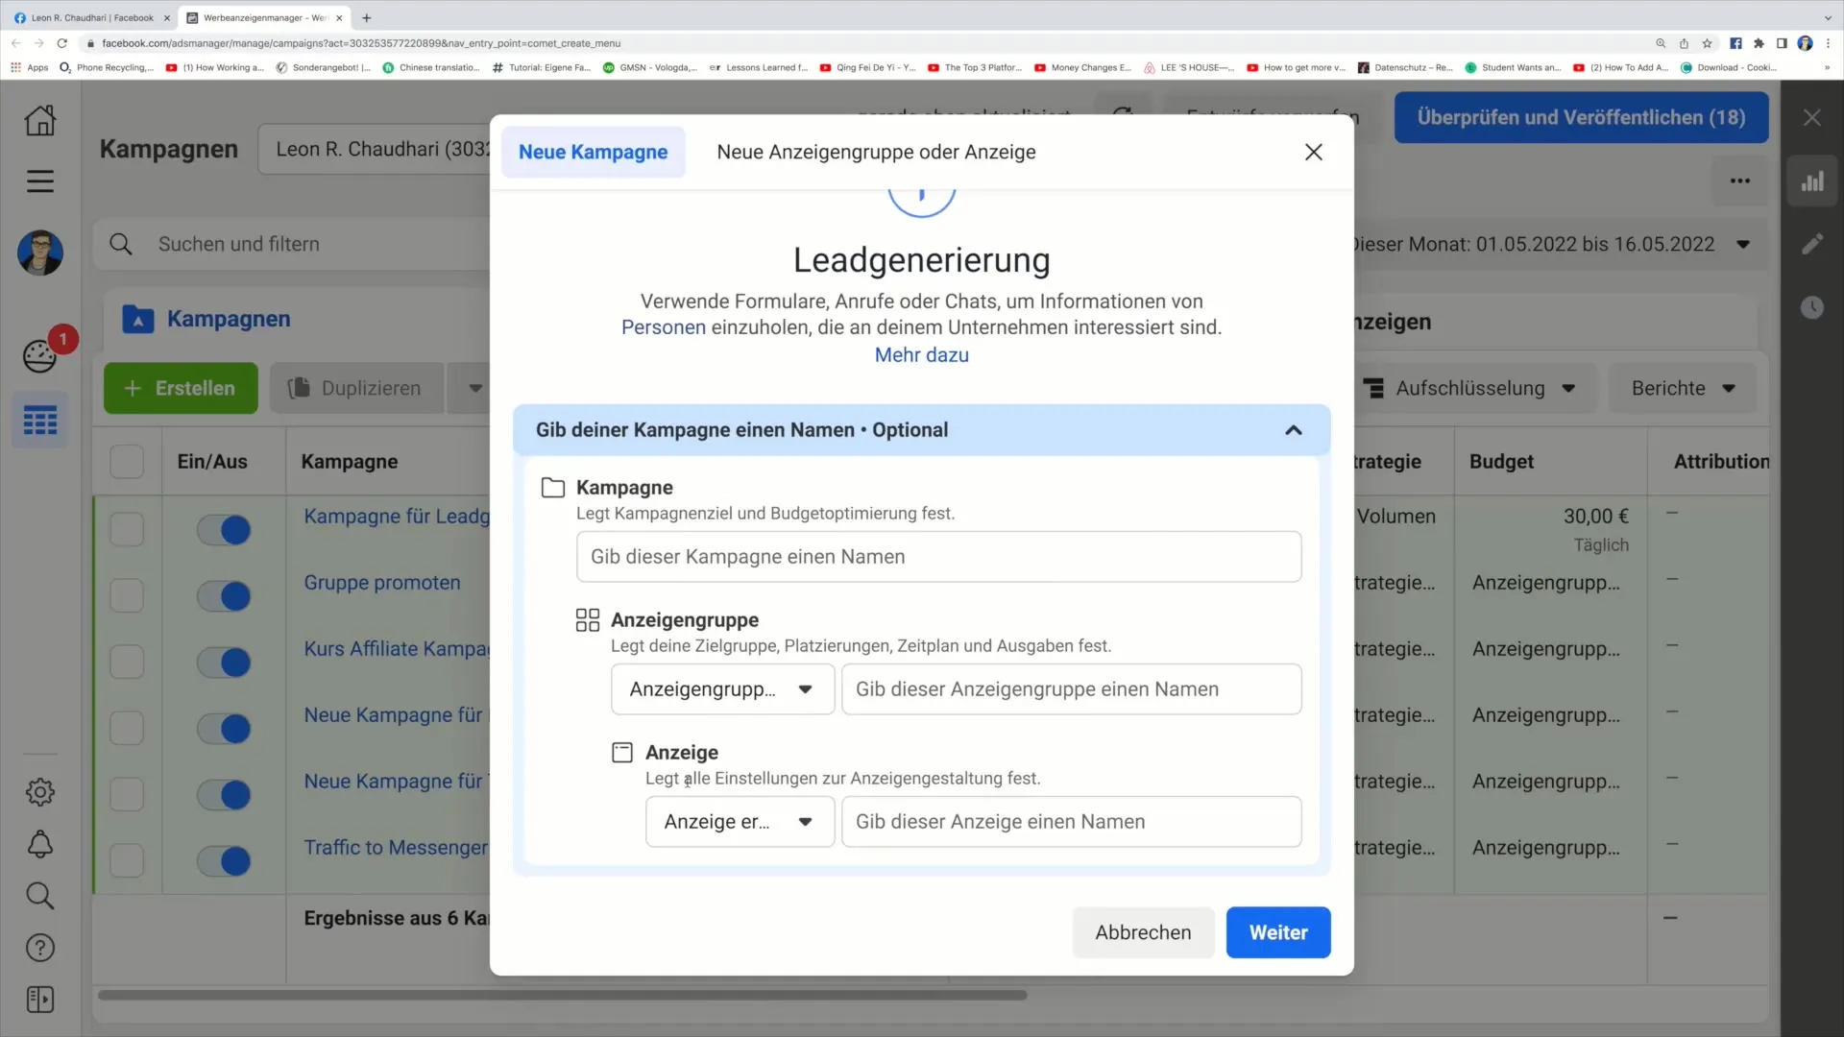Viewport: 1844px width, 1037px height.
Task: Open the three-dots more options menu
Action: pos(1740,181)
